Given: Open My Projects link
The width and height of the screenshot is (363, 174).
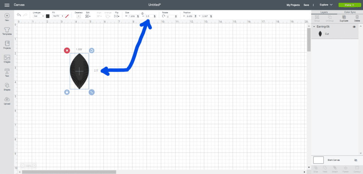Looking at the screenshot, I should (x=293, y=5).
